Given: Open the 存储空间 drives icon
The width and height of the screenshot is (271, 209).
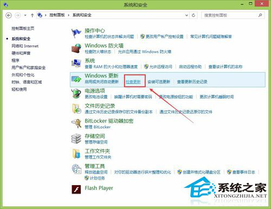Looking at the screenshot, I should click(x=76, y=139).
